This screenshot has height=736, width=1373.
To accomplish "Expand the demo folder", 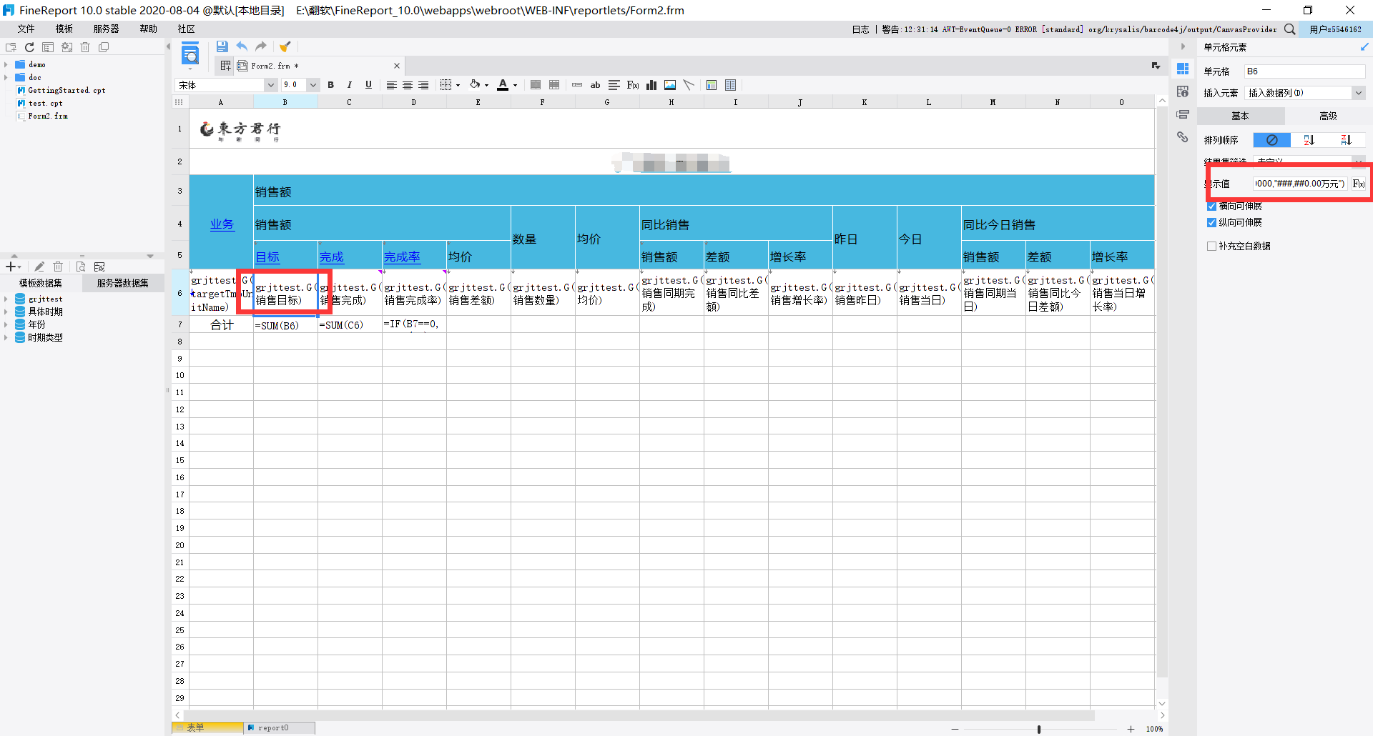I will click(6, 64).
